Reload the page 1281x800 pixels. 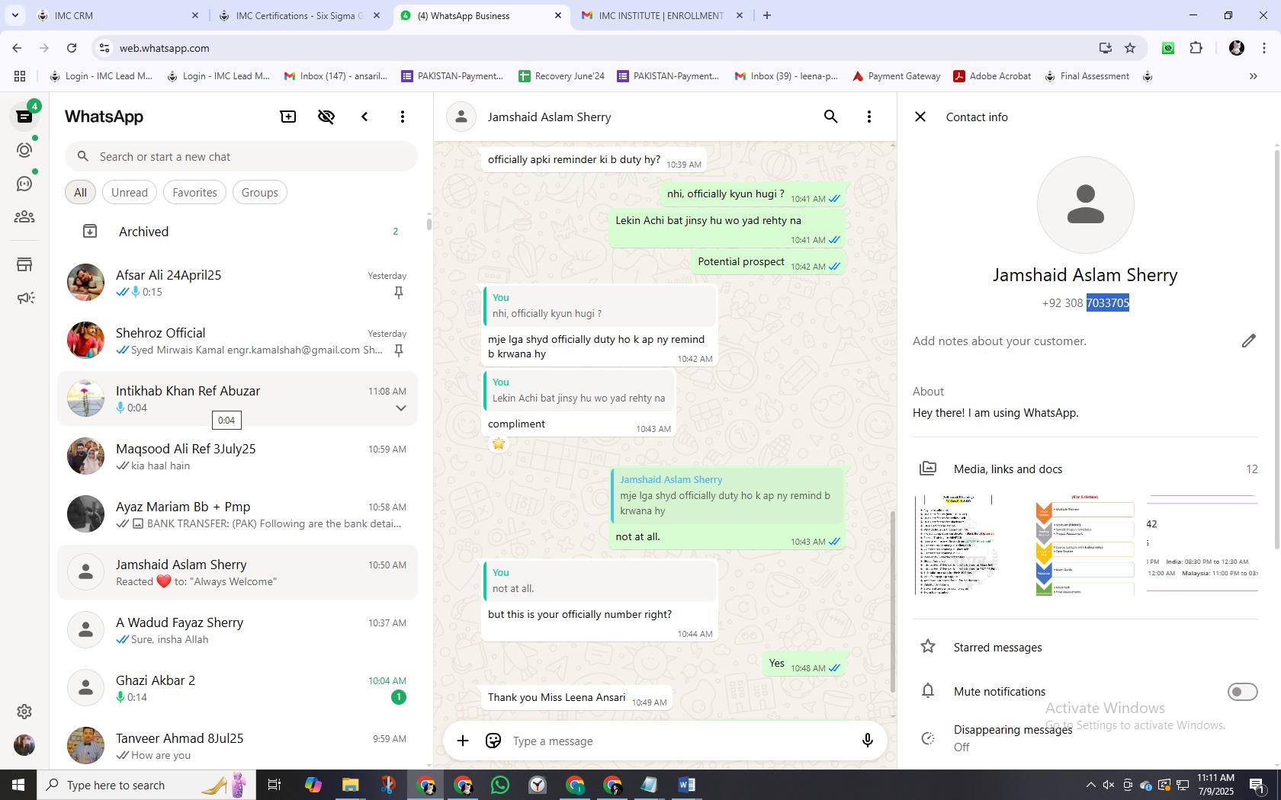click(x=72, y=48)
